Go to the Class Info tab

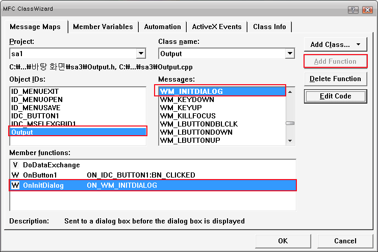[269, 27]
